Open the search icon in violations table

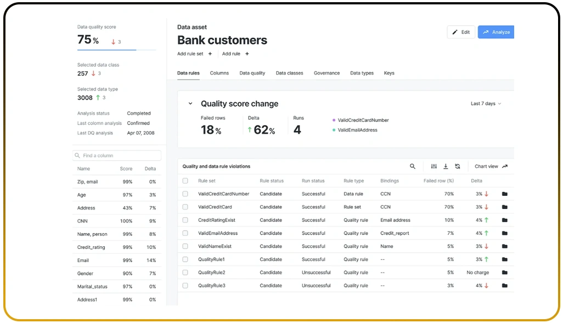pos(412,166)
